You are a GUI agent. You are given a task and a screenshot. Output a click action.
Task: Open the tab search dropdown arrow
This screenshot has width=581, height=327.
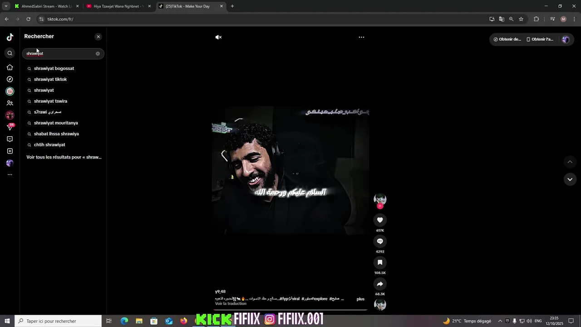tap(6, 6)
